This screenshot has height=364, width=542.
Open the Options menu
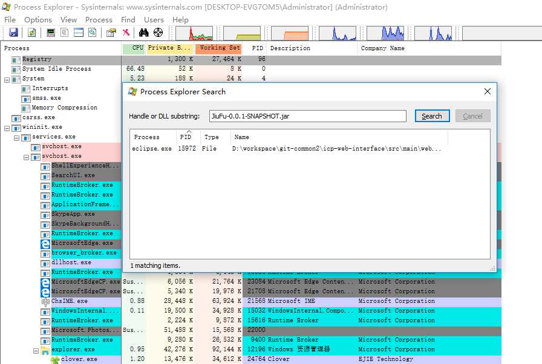(38, 20)
